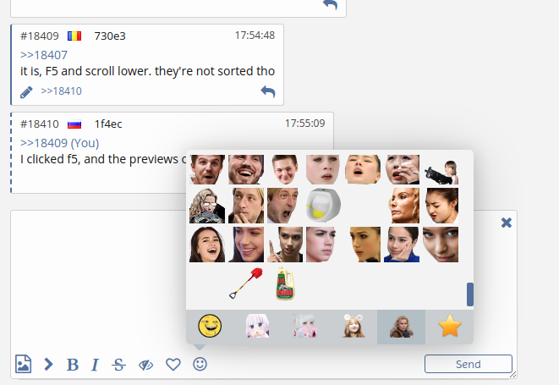This screenshot has height=385, width=559.
Task: Switch to the yellow smiley sticker tab
Action: pos(209,327)
